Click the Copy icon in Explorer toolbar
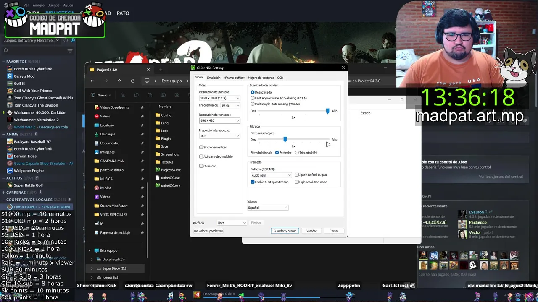This screenshot has width=538, height=302. [x=136, y=95]
